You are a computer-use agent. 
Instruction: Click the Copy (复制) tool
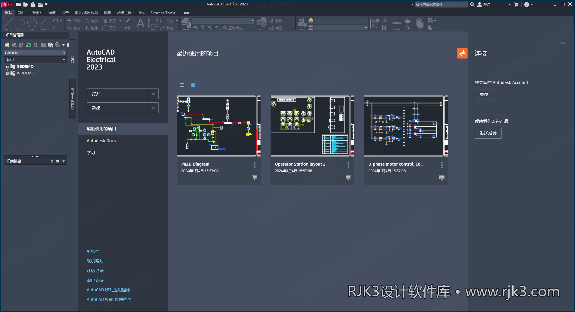[74, 28]
